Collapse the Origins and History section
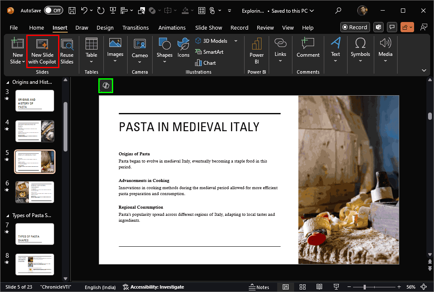The width and height of the screenshot is (434, 292). tap(7, 82)
